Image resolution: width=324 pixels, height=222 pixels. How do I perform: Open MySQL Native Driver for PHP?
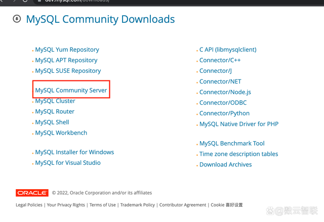tap(239, 124)
